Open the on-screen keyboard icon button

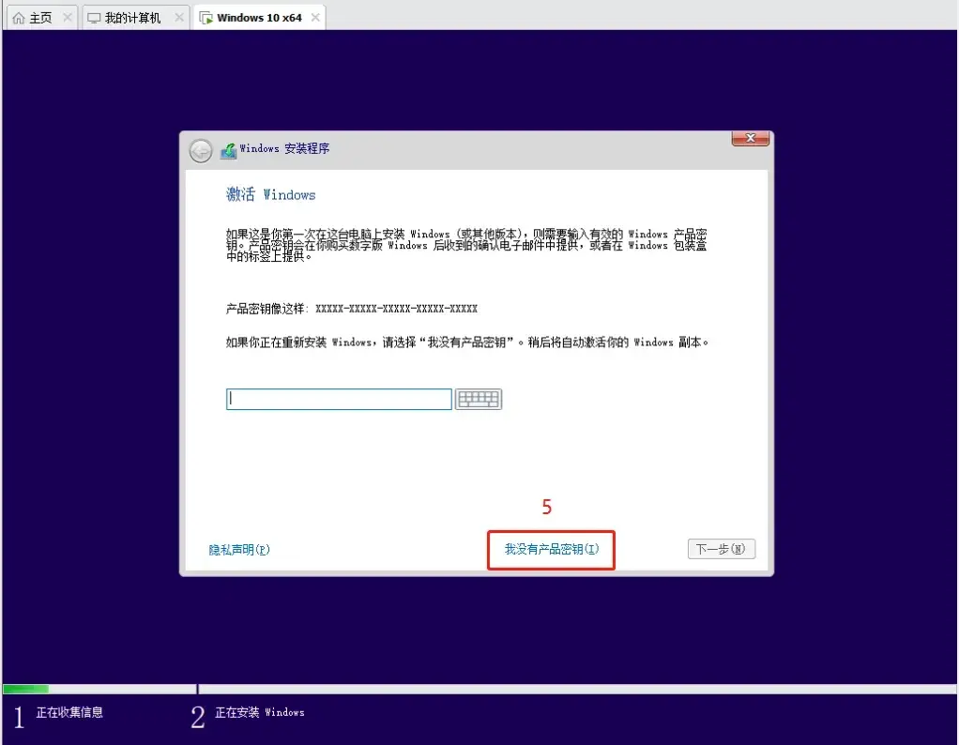click(479, 400)
